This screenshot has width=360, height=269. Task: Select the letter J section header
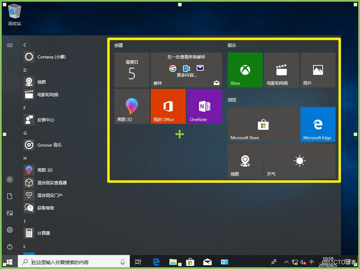click(x=24, y=221)
